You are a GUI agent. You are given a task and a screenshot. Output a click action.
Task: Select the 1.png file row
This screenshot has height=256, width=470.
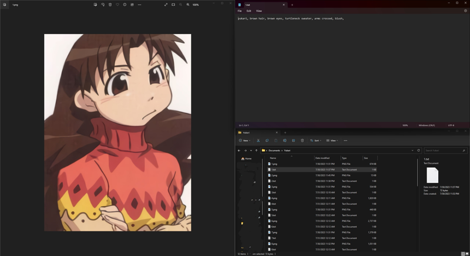pos(322,164)
